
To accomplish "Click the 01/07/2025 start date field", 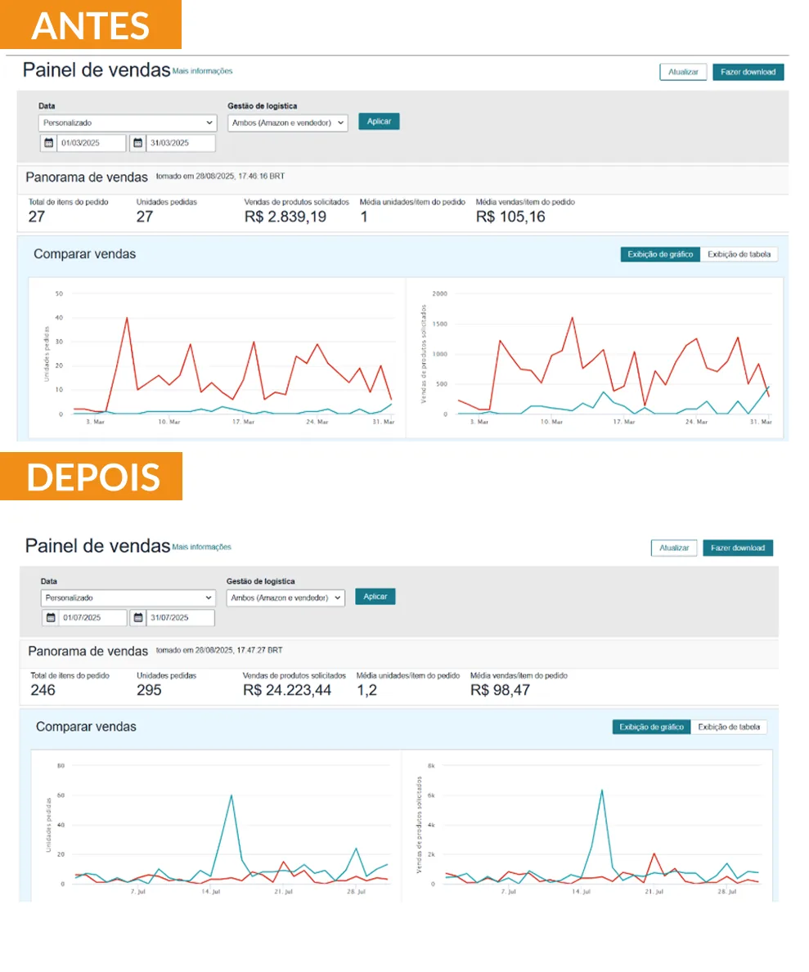I will pyautogui.click(x=92, y=618).
